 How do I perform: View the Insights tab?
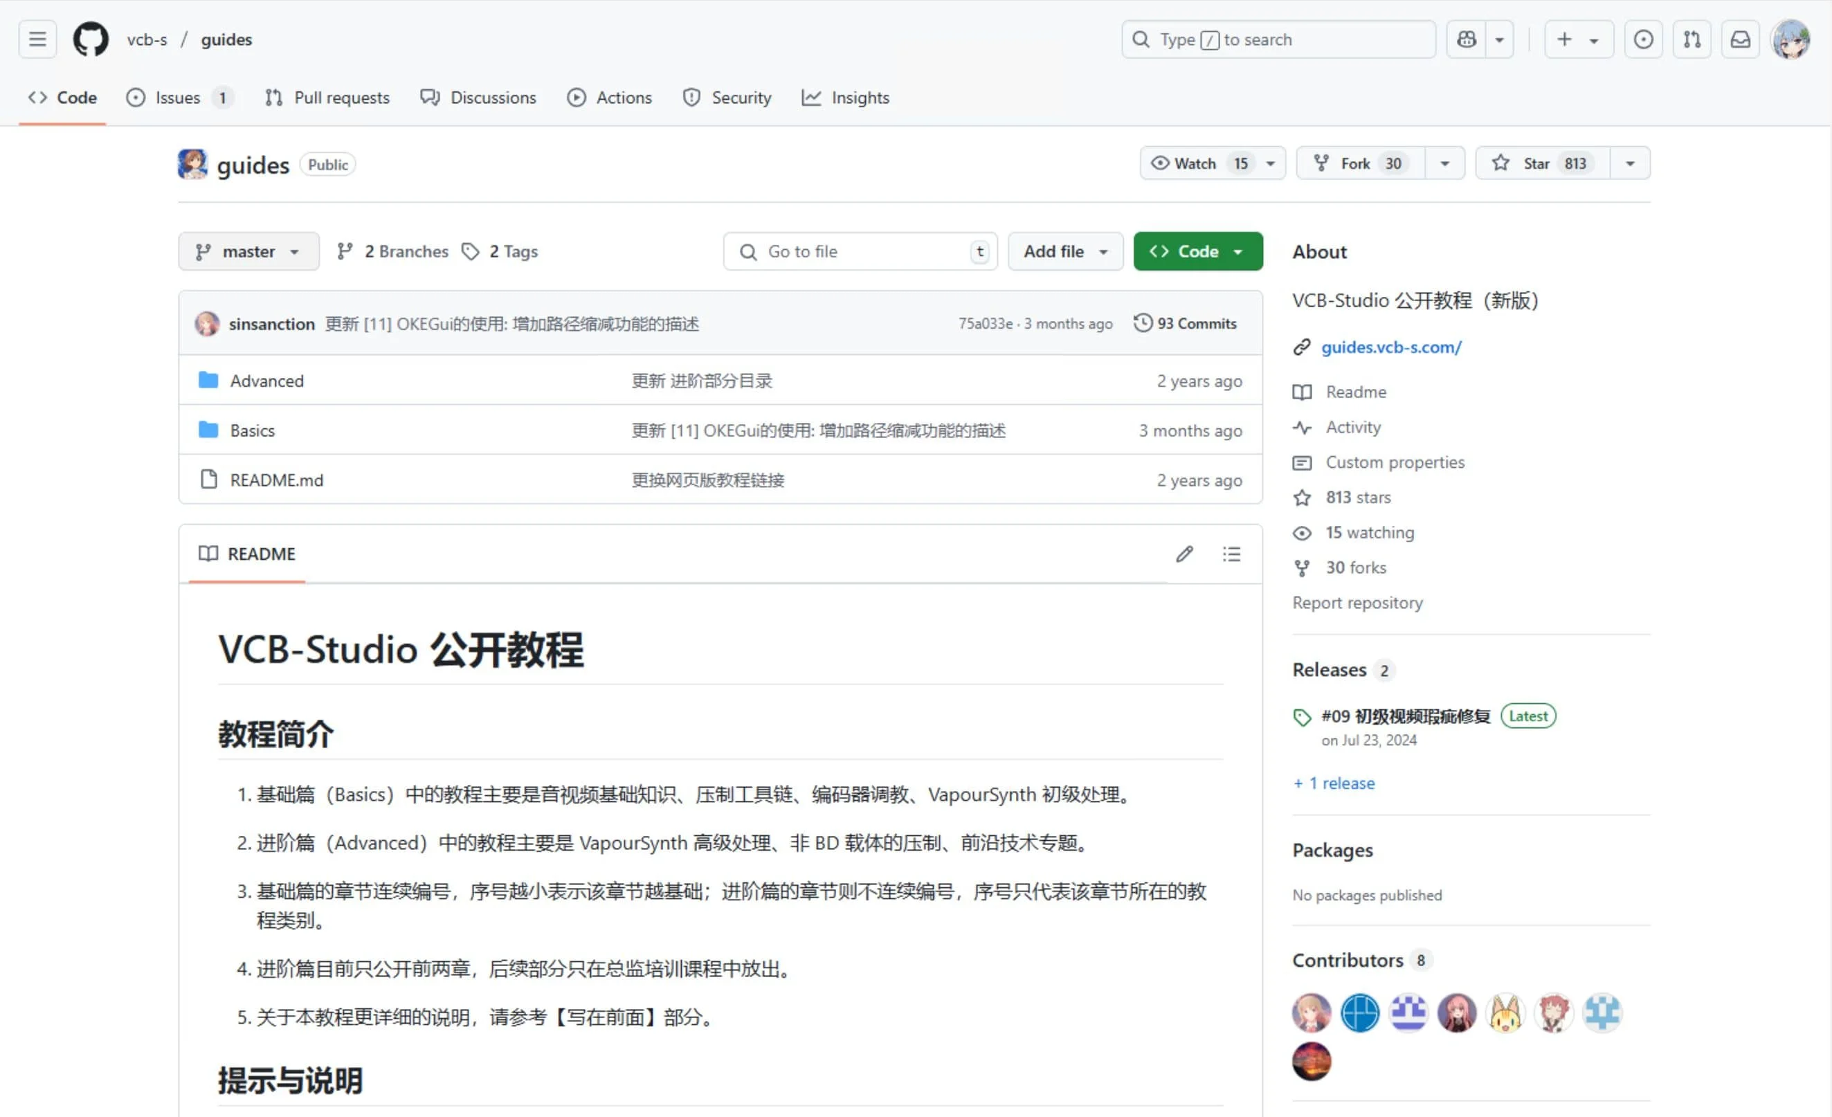(x=845, y=98)
